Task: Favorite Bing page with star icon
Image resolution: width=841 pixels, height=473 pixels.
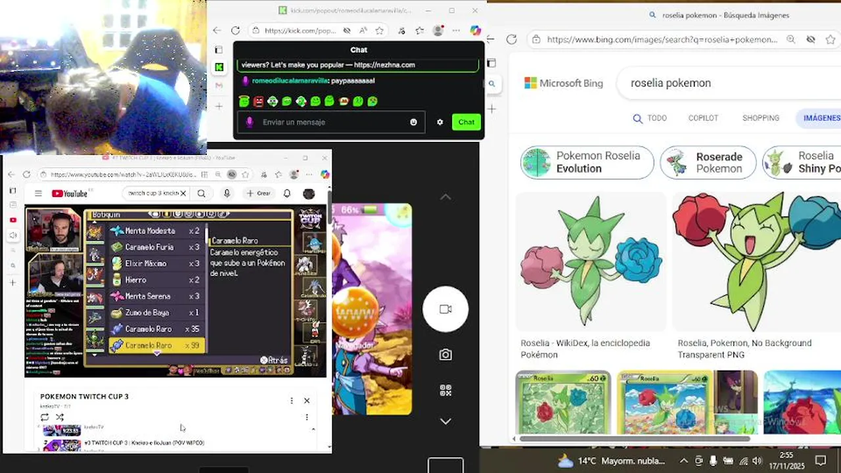Action: click(x=831, y=39)
